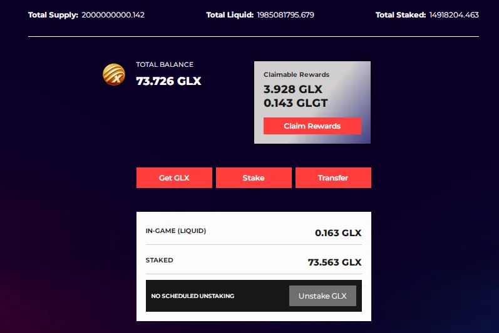Click the 73.563 GLX staked amount
Screen dimensions: 499x333
tap(334, 262)
